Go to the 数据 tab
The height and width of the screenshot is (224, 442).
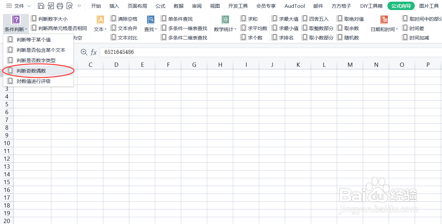pyautogui.click(x=178, y=6)
